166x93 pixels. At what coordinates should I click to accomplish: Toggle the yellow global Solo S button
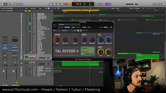click(29, 11)
